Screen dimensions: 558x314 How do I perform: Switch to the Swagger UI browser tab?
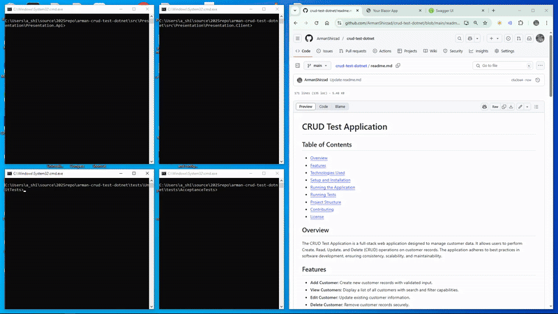456,10
